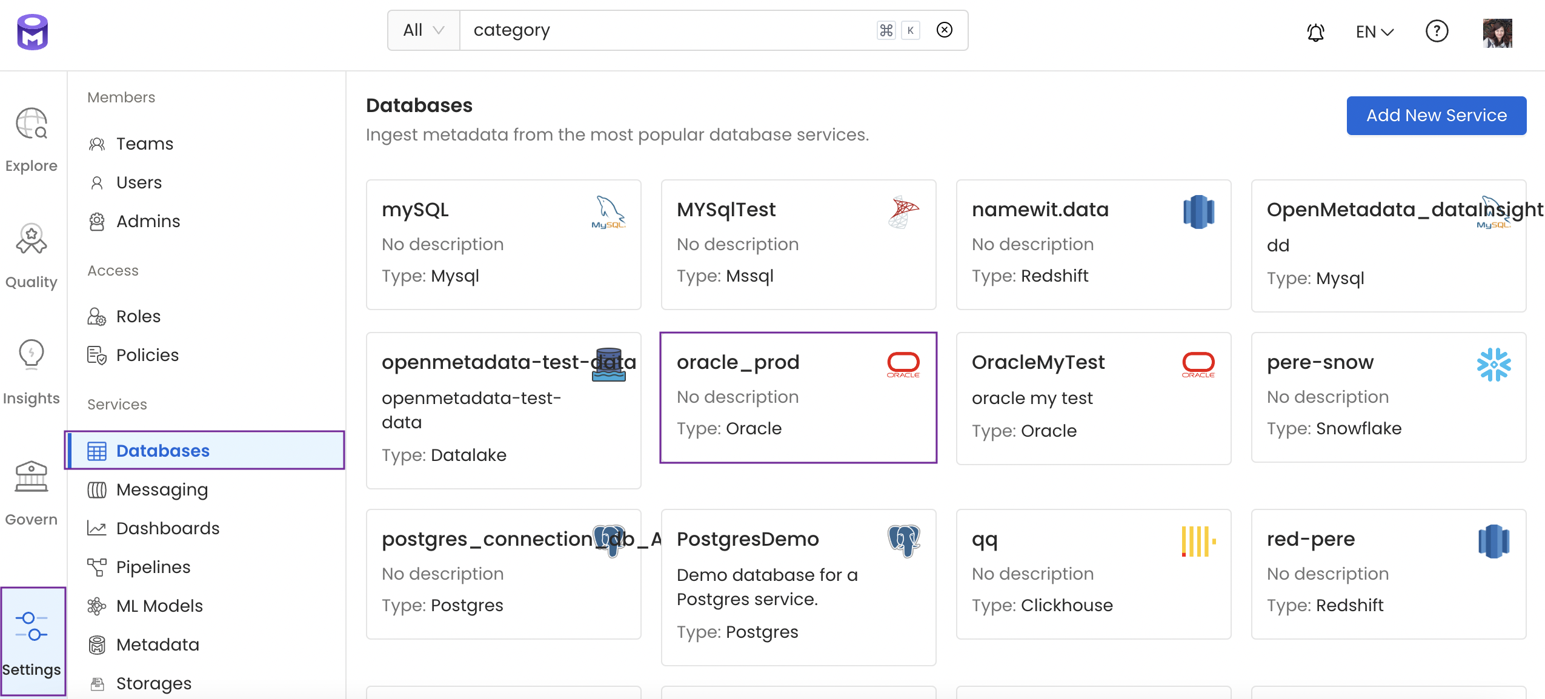Click the Access section label

[113, 271]
